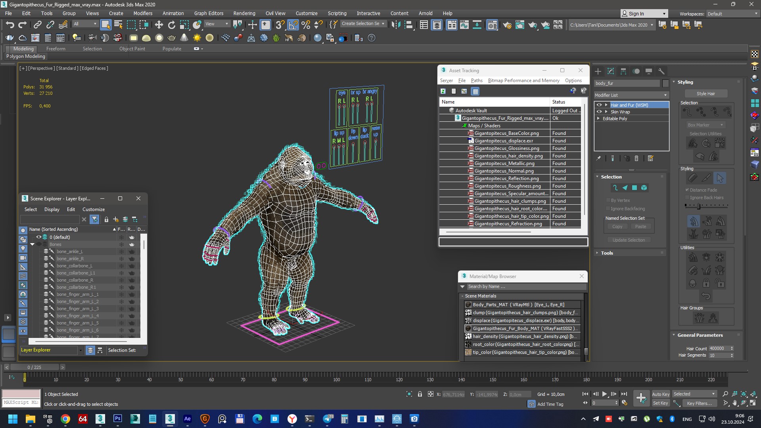Open Curve Editor toolbar icon
The height and width of the screenshot is (428, 761).
pos(464,25)
